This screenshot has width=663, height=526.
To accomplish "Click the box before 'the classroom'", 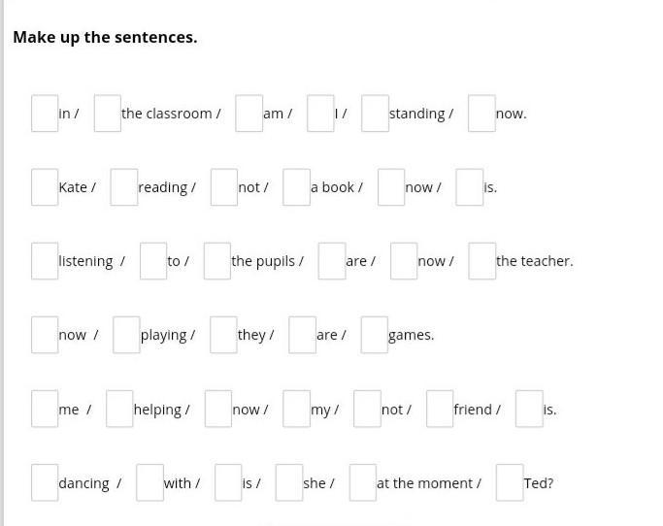I will coord(108,114).
